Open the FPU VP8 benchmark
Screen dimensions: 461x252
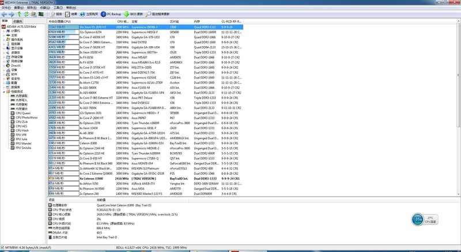point(18,135)
